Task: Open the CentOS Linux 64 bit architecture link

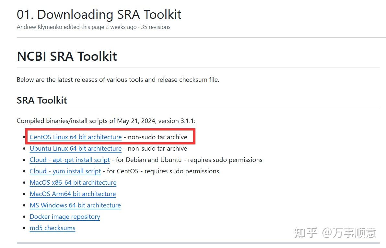Action: 75,137
